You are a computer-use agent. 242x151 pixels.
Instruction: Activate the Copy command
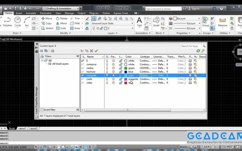(x=46, y=24)
